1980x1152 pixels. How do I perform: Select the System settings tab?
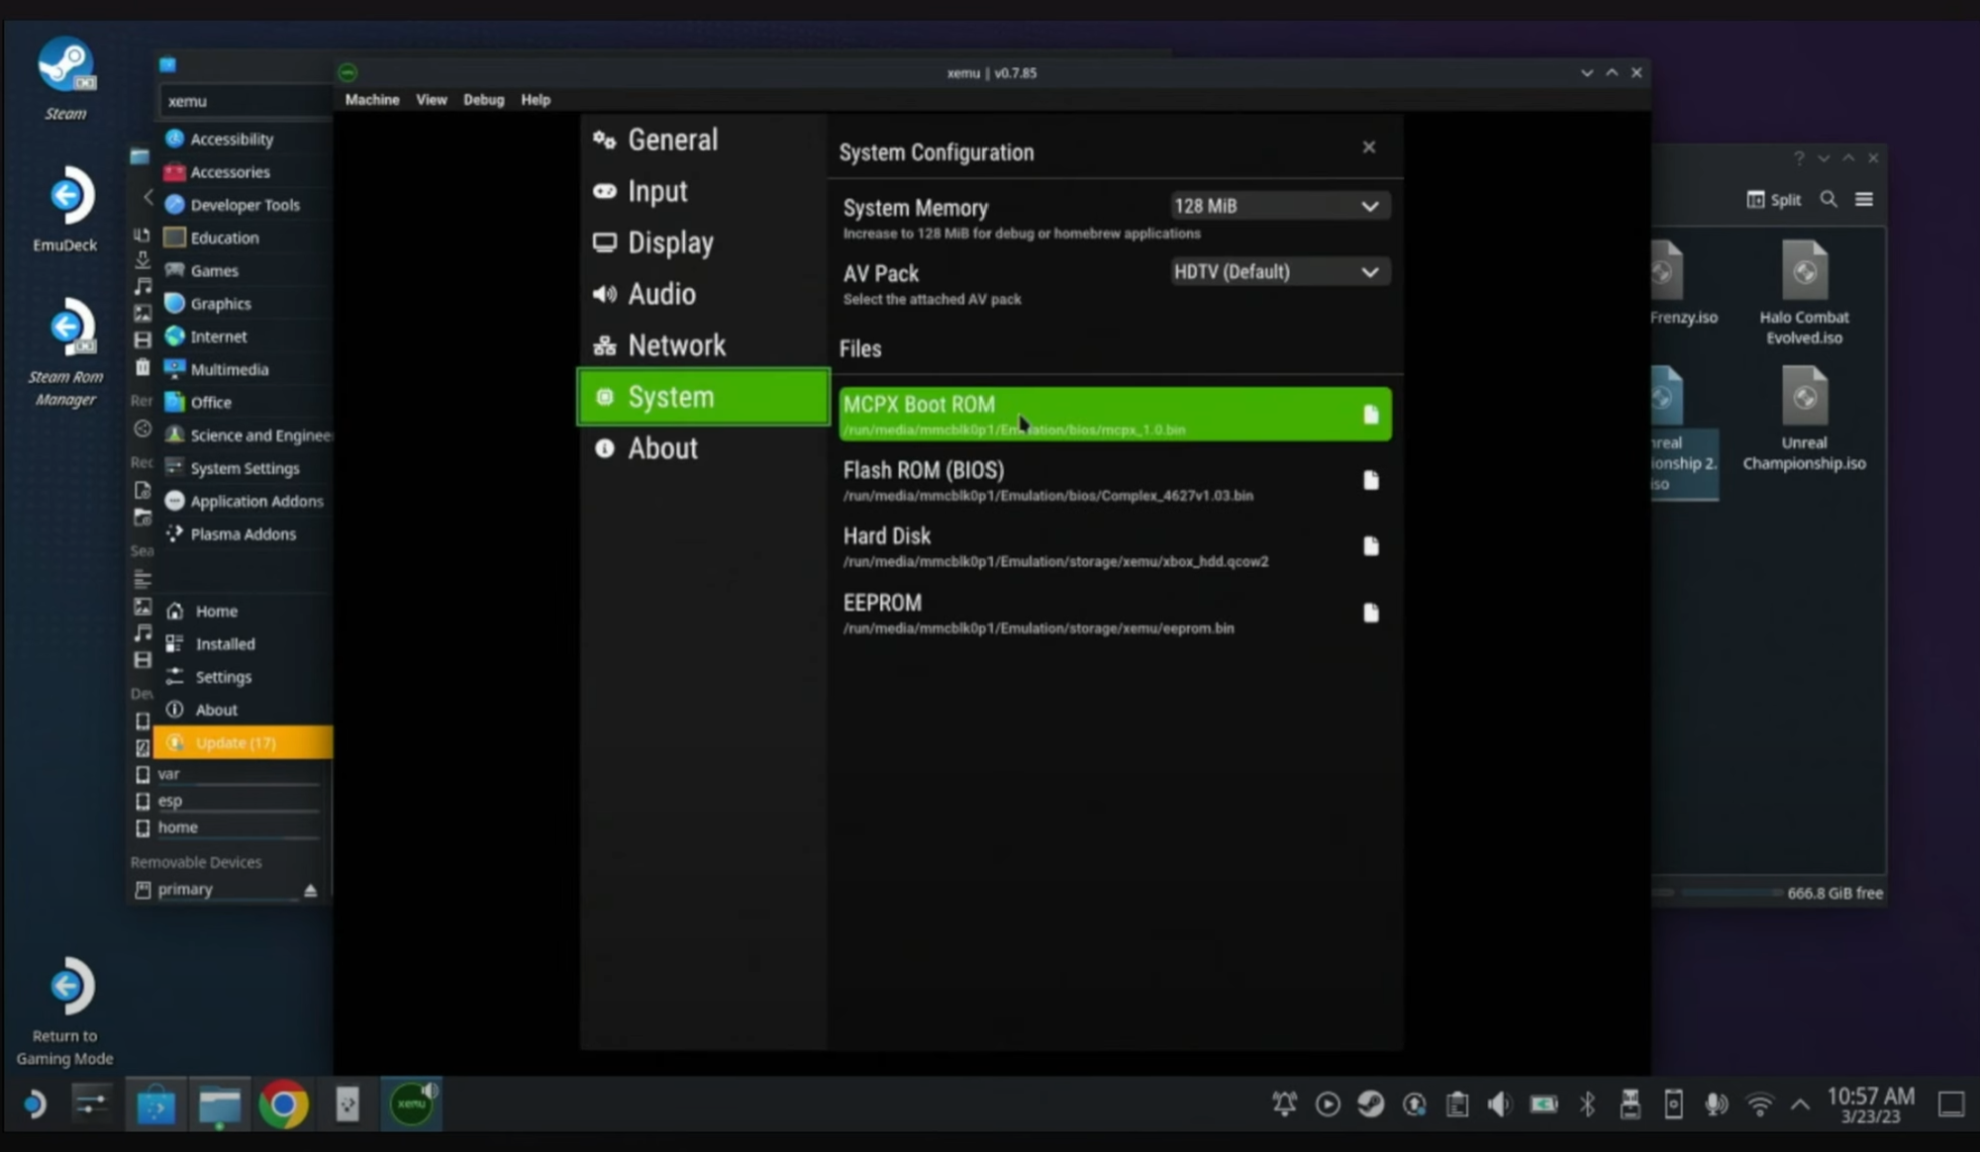[703, 397]
